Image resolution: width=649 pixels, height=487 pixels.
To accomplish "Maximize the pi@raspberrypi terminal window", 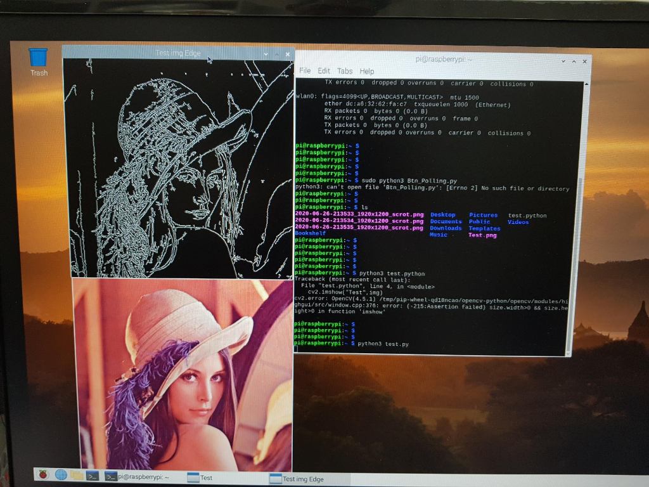I will coord(574,62).
